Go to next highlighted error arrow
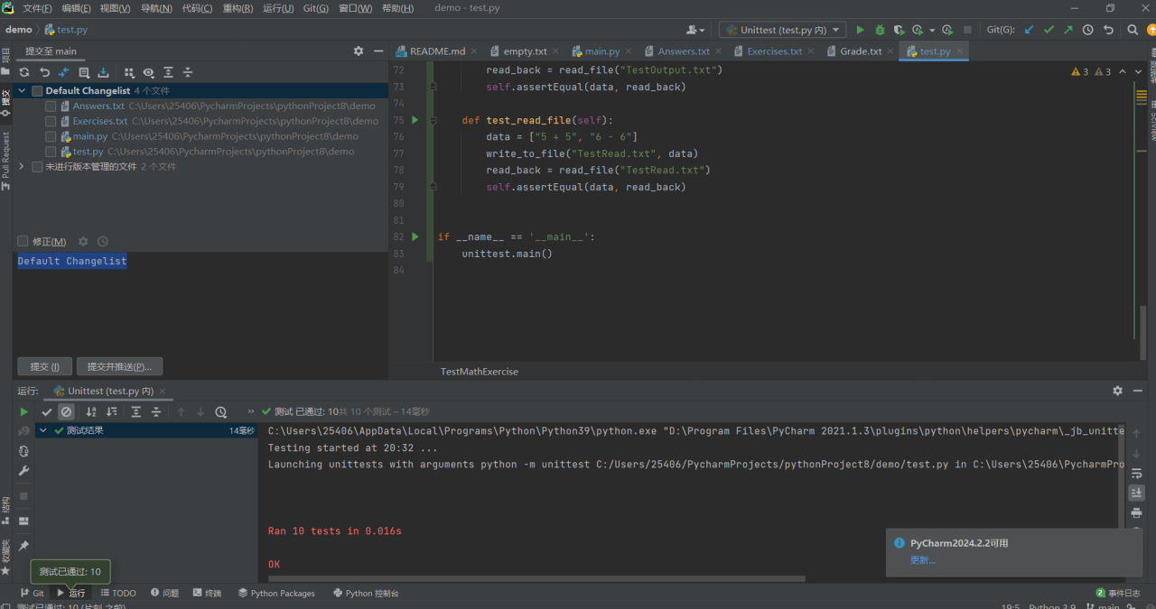Screen dimensions: 1156x609 click(1138, 71)
